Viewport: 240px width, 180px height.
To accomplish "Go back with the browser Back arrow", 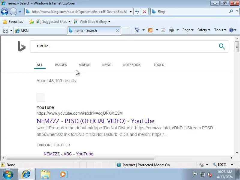I will click(x=4, y=12).
